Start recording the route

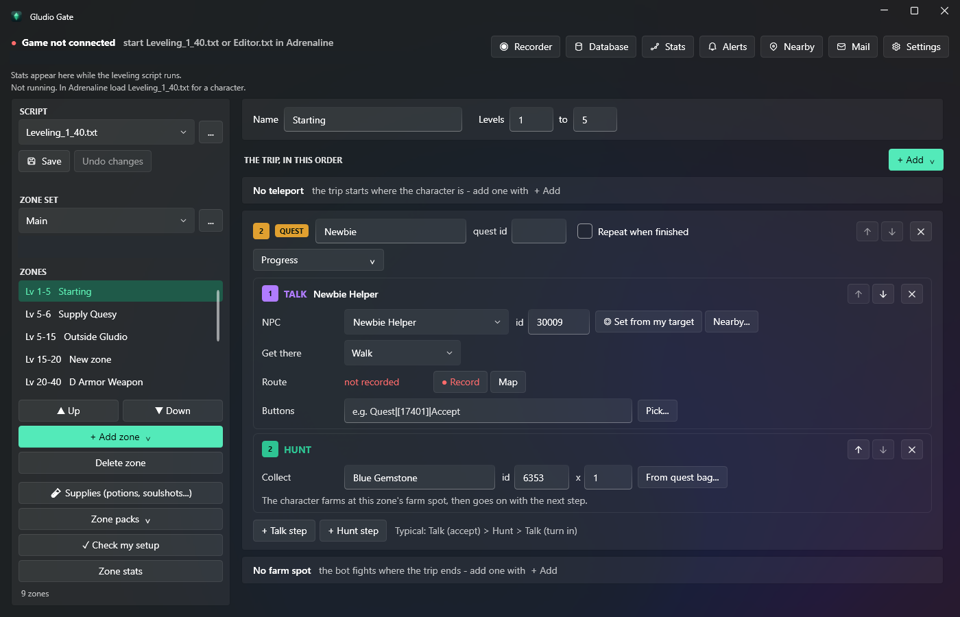[461, 382]
